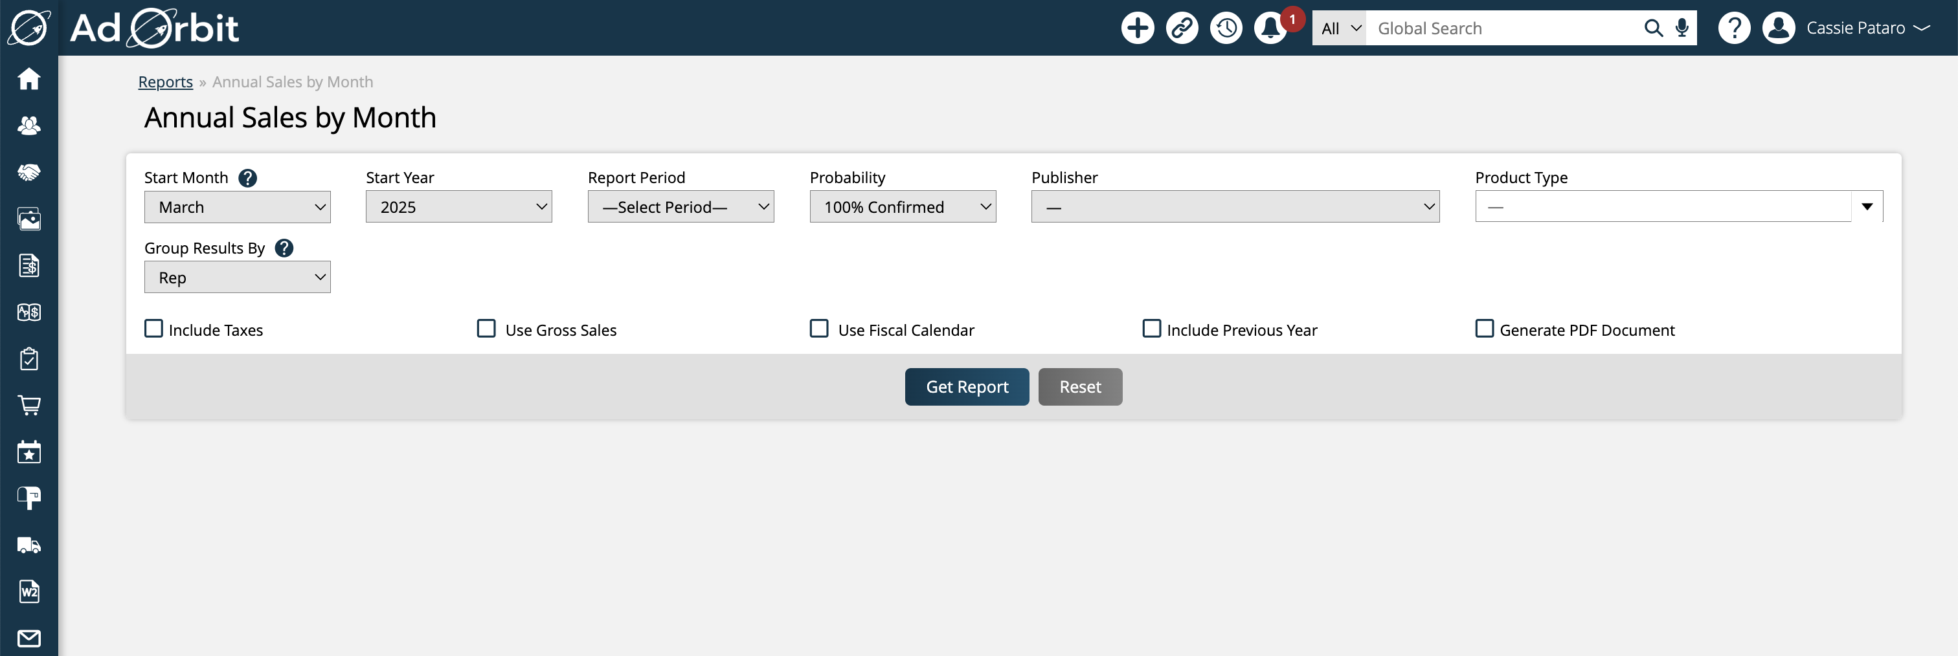Open the Home icon in sidebar
Screen dimensions: 1958x656
pyautogui.click(x=29, y=78)
